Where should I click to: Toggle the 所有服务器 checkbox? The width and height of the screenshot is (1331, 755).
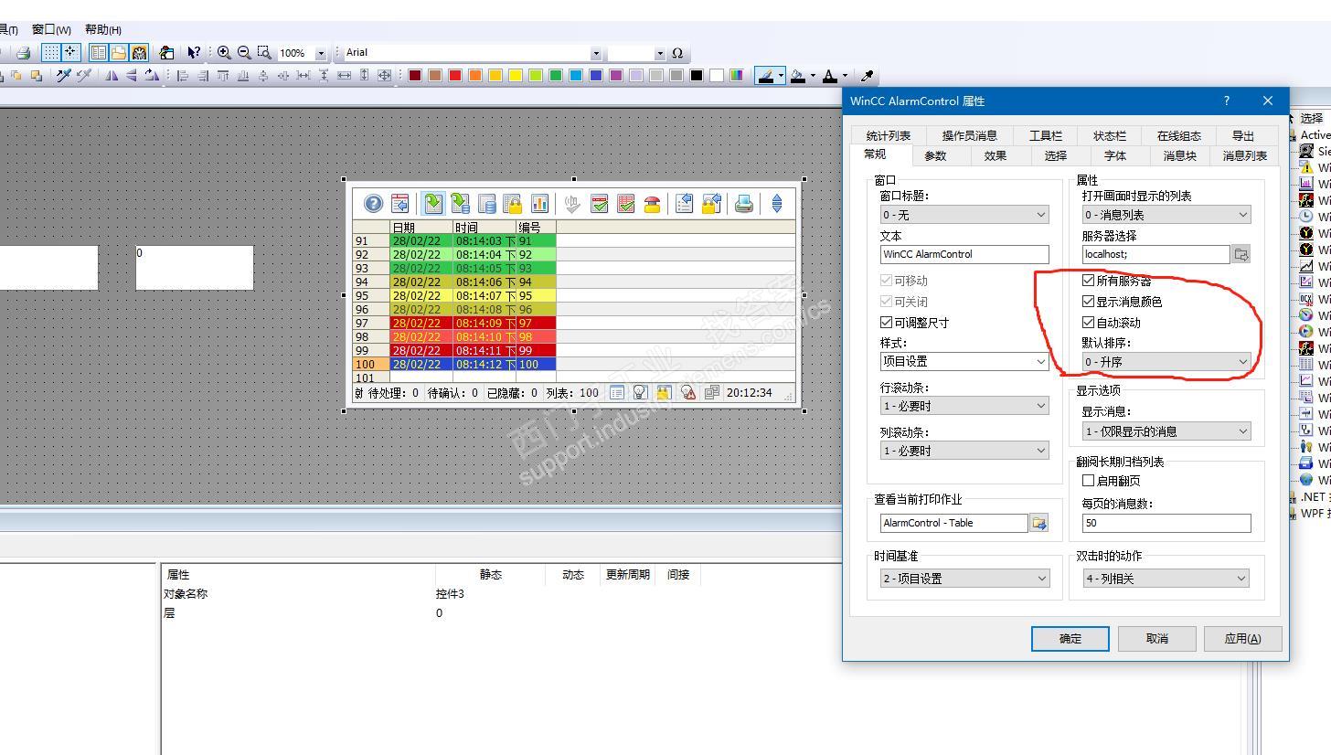click(1088, 281)
